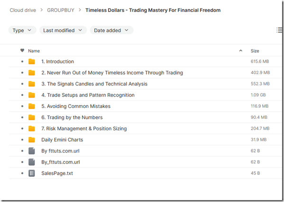This screenshot has height=202, width=284.
Task: Select 3. The Signals Candles and Technical Analysis
Action: 94,84
